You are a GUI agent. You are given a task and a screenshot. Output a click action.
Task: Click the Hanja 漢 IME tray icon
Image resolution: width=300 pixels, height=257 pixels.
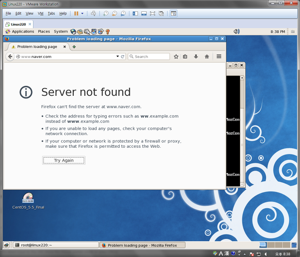(x=227, y=253)
